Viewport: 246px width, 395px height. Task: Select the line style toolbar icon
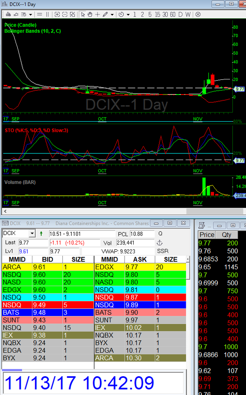point(24,15)
